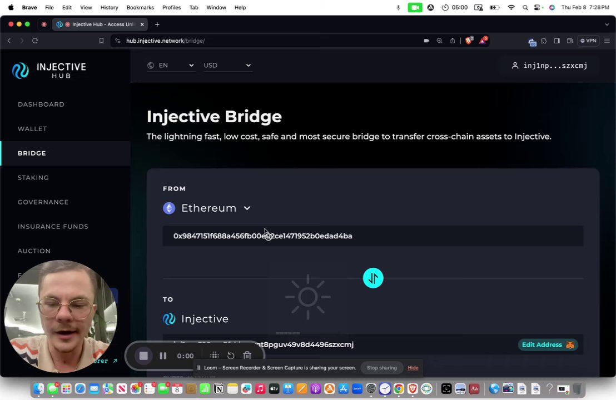This screenshot has height=400, width=616.
Task: Click the Wi-Fi icon in menu bar
Action: pos(511,7)
